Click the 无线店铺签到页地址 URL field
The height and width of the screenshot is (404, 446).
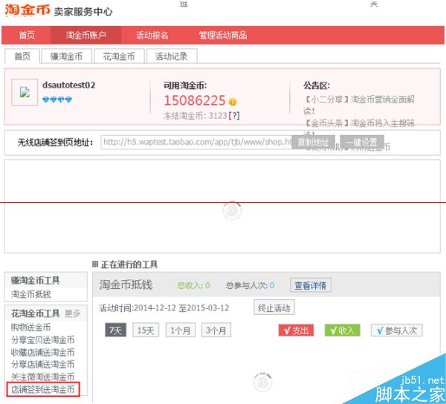(x=196, y=142)
